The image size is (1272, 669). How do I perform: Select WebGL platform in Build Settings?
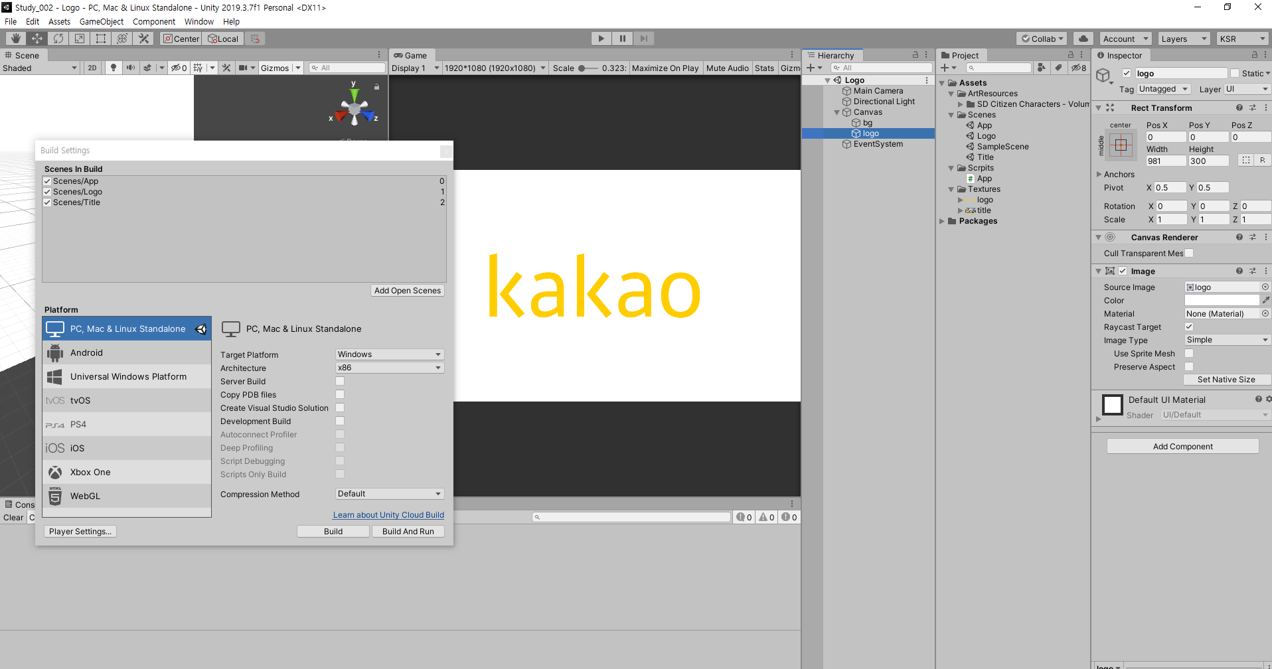click(127, 496)
